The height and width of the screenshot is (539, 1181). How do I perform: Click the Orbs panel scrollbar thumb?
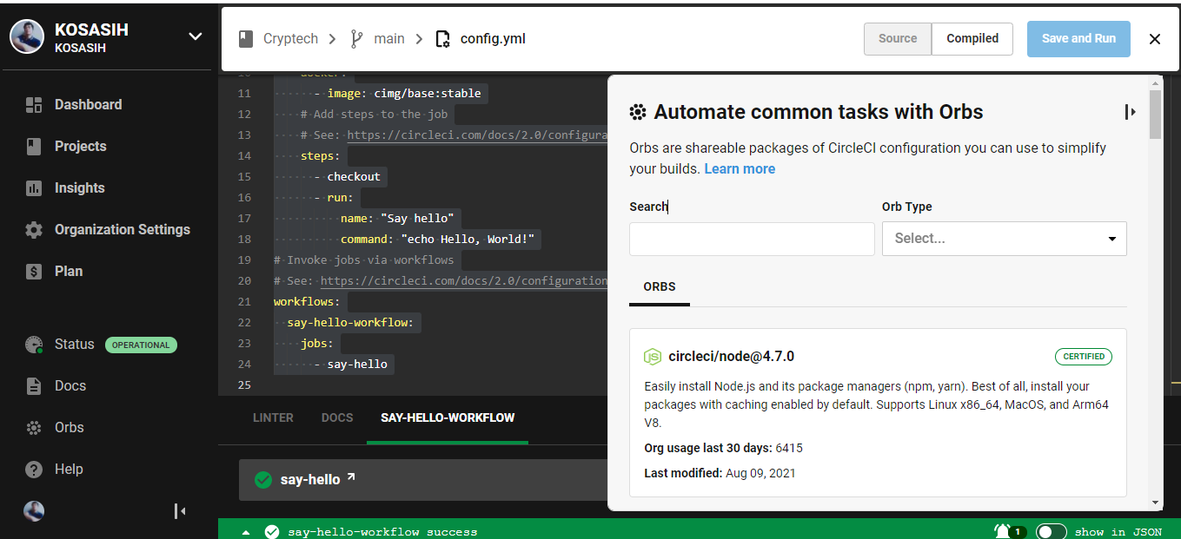[1155, 115]
